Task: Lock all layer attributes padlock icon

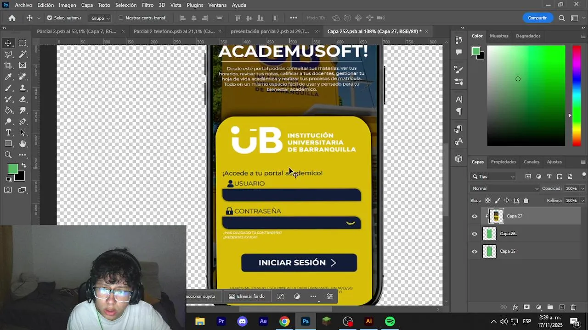Action: coord(526,200)
